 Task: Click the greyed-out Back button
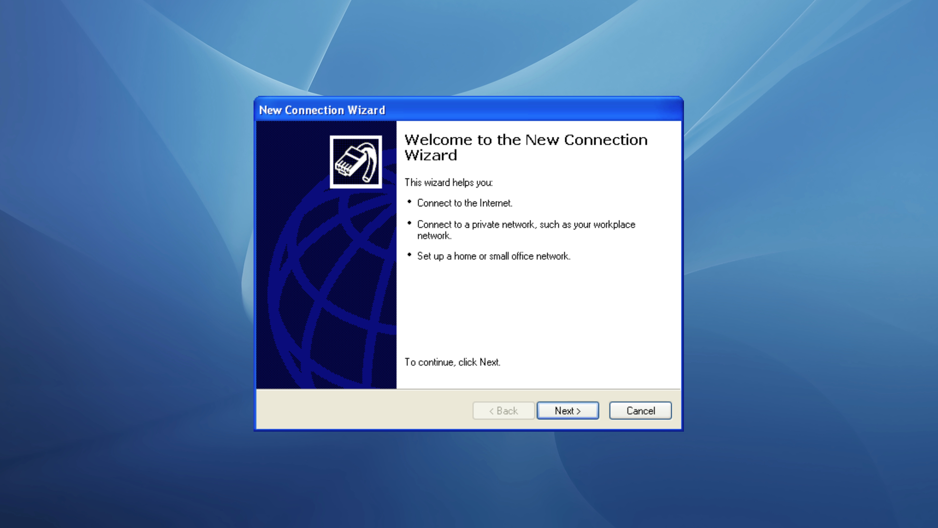coord(503,411)
